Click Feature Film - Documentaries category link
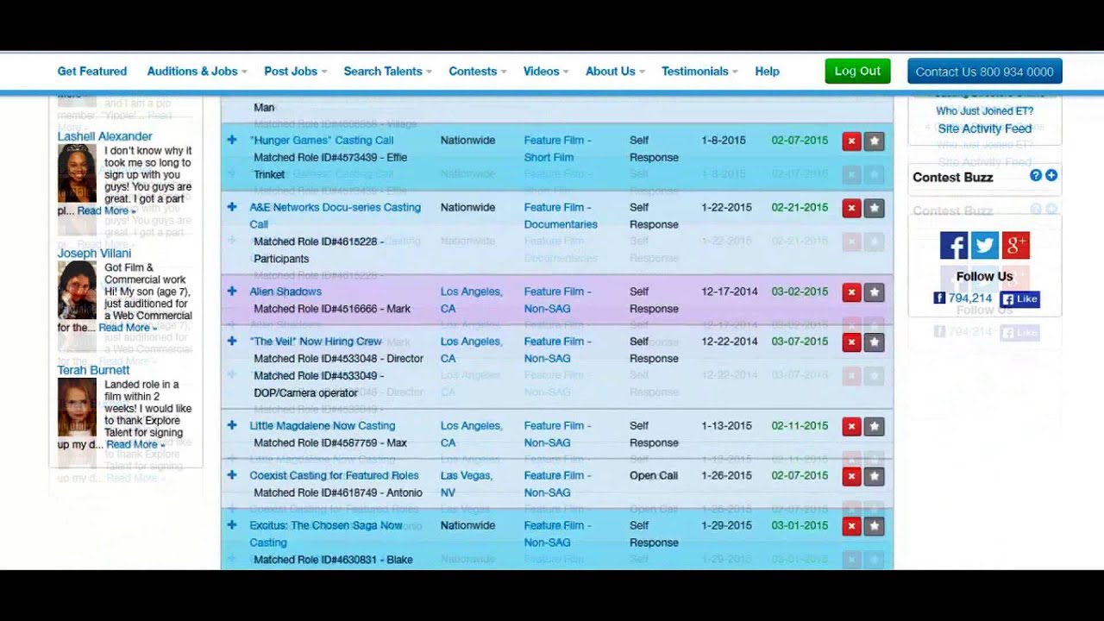 [561, 216]
